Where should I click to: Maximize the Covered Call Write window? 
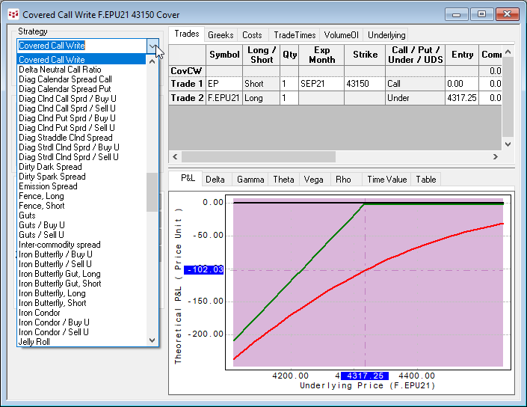(x=481, y=14)
